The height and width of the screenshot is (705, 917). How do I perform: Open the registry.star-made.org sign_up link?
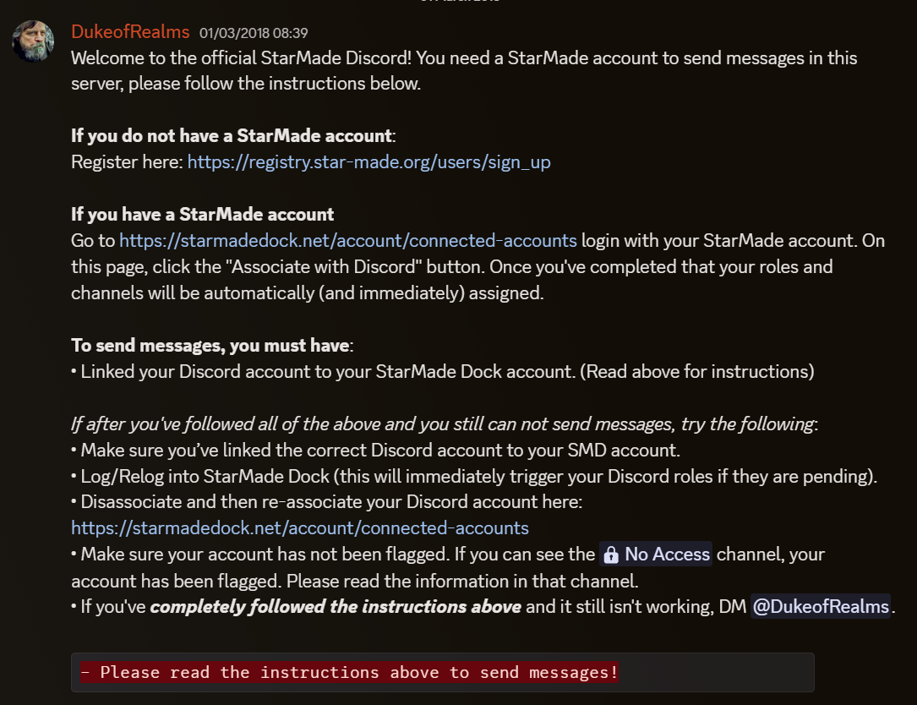coord(368,162)
